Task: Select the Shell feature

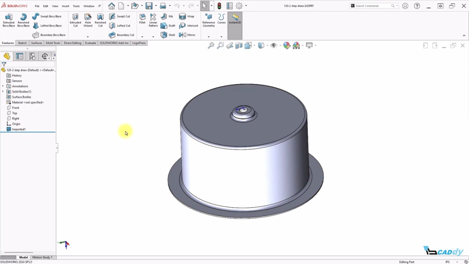Action: tap(168, 35)
